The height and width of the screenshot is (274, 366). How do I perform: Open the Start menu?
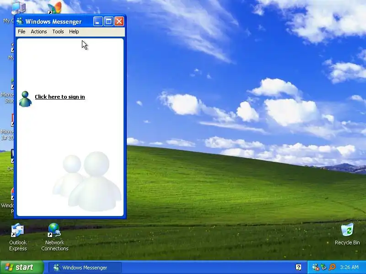tap(22, 267)
